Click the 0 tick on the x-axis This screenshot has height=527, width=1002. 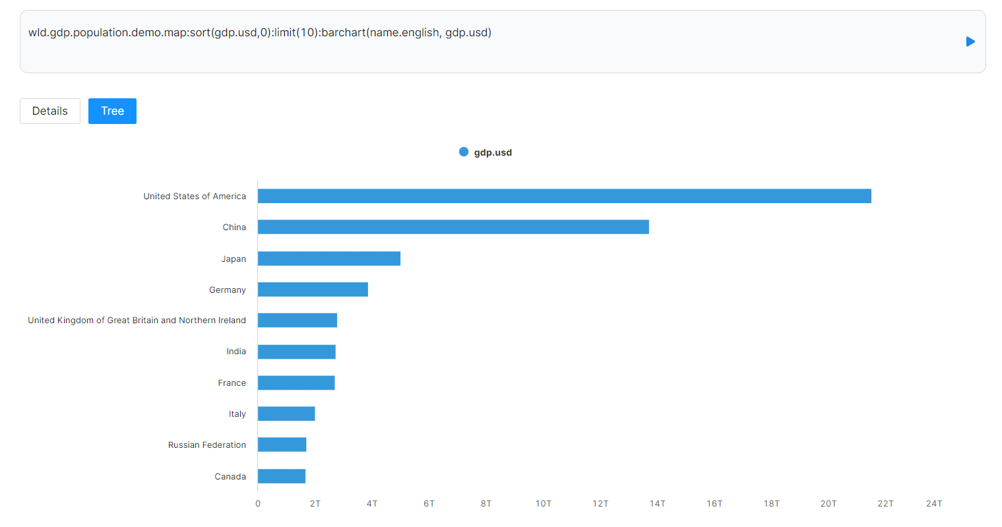(x=258, y=503)
